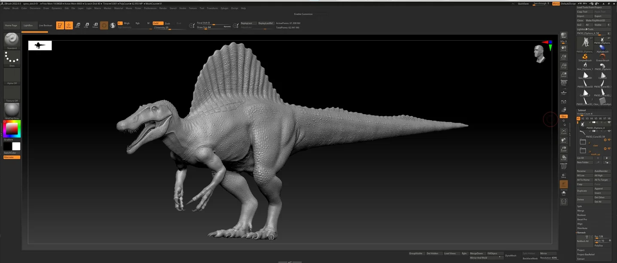Expand the claw subtool folder

pyautogui.click(x=583, y=142)
